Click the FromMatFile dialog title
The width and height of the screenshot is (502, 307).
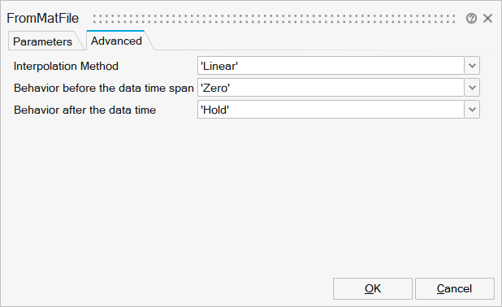click(x=42, y=18)
